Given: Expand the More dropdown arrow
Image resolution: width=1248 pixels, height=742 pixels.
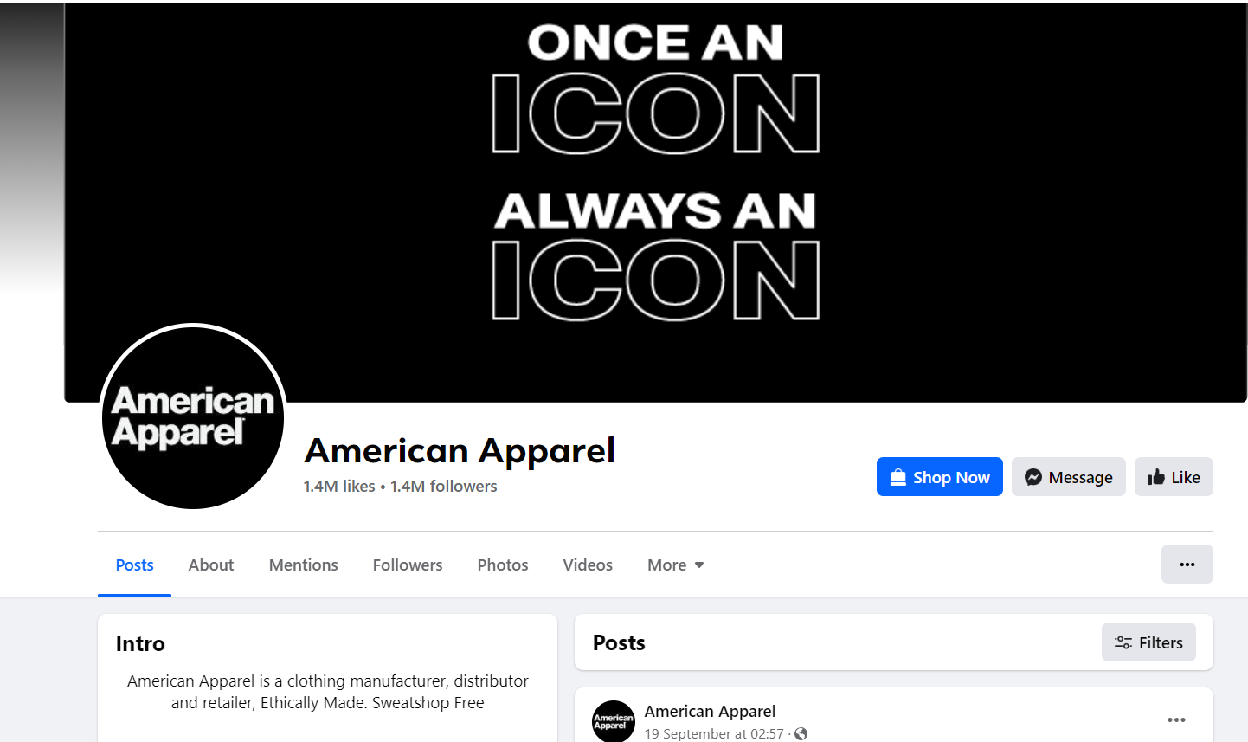Looking at the screenshot, I should click(x=699, y=565).
